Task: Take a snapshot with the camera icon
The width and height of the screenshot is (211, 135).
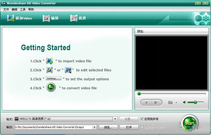Action: (x=170, y=102)
